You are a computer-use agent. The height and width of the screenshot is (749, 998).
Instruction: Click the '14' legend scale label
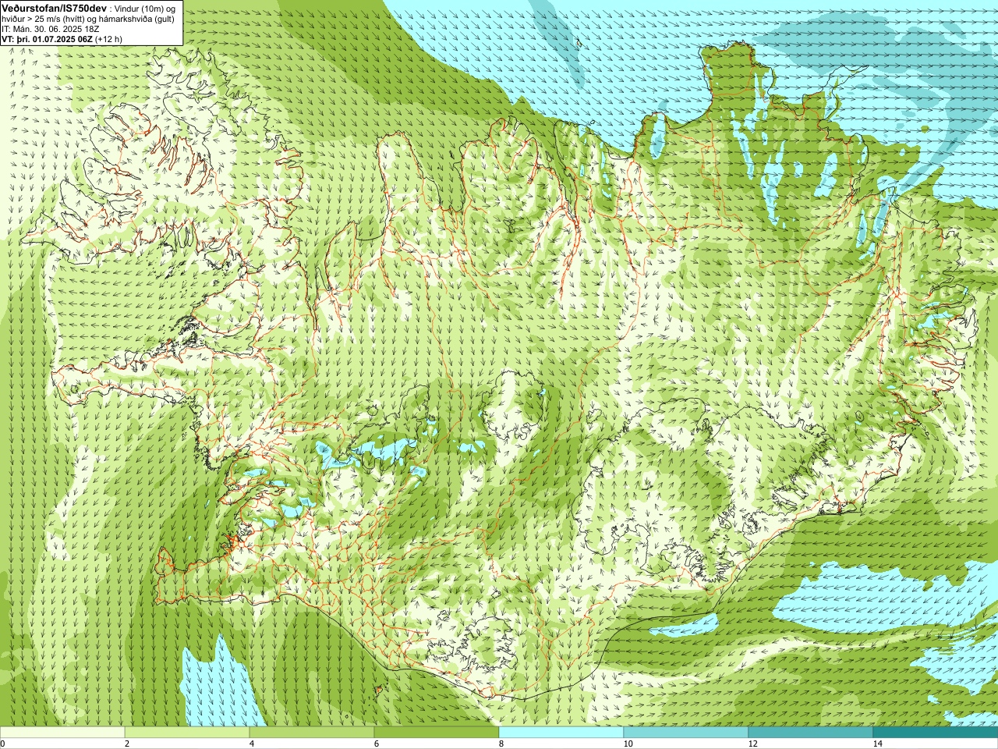click(x=877, y=744)
